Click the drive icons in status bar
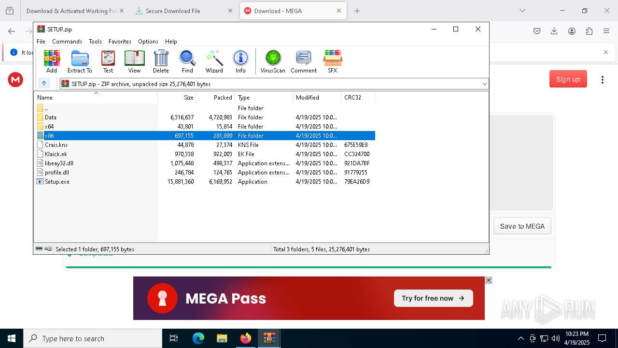618x348 pixels. [x=44, y=249]
